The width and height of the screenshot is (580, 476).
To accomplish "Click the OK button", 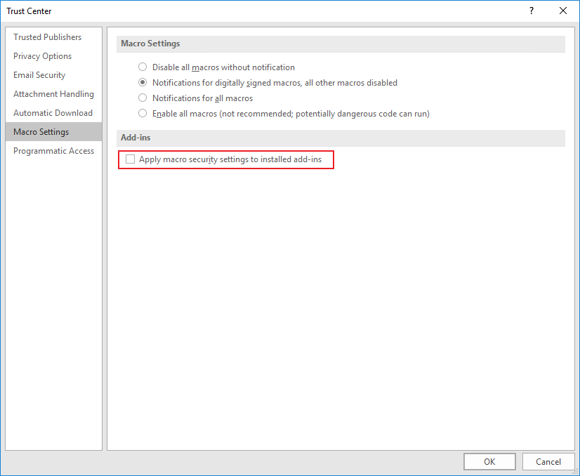I will point(489,461).
